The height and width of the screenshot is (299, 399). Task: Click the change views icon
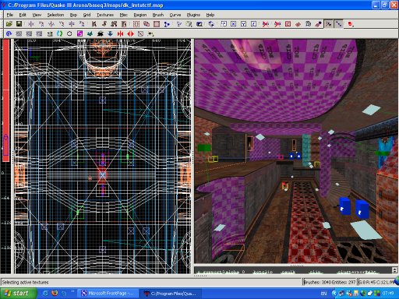coord(179,24)
